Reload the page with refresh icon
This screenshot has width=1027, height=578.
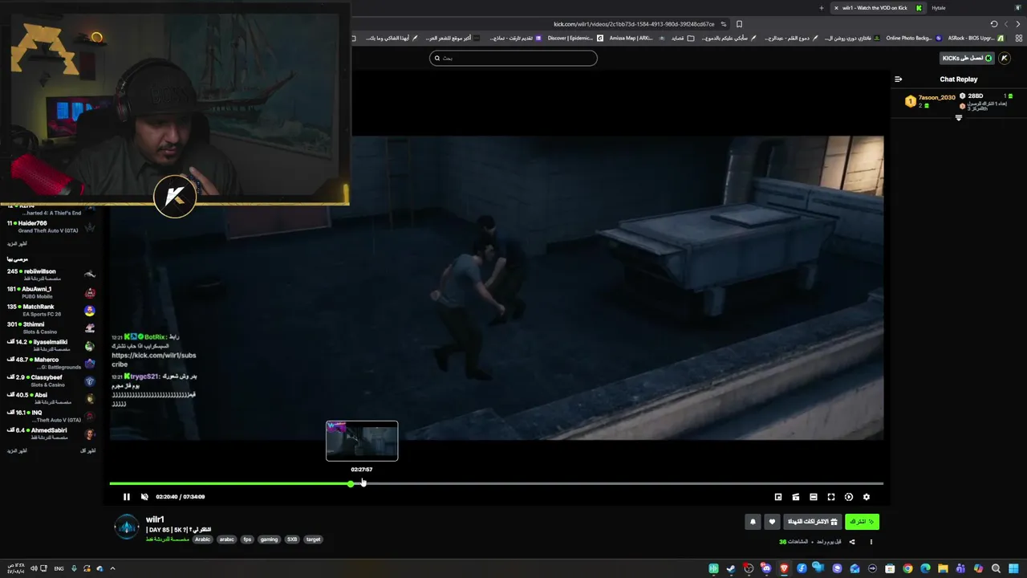[994, 24]
